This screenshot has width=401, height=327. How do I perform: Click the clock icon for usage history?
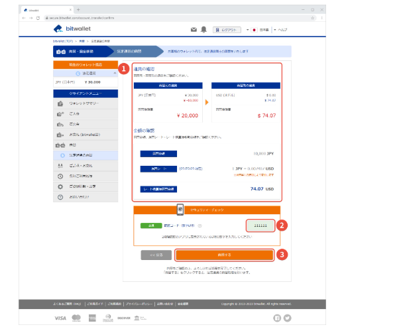60,176
